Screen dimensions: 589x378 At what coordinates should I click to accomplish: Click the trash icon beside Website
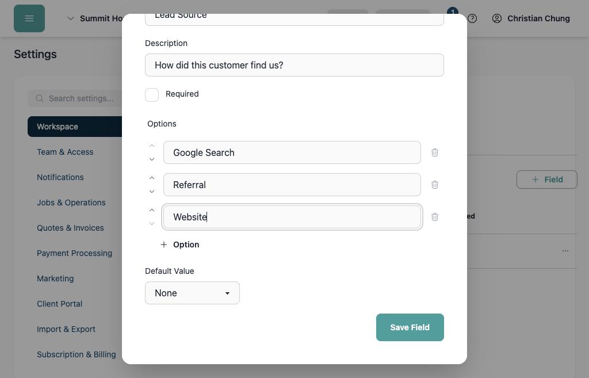tap(435, 217)
